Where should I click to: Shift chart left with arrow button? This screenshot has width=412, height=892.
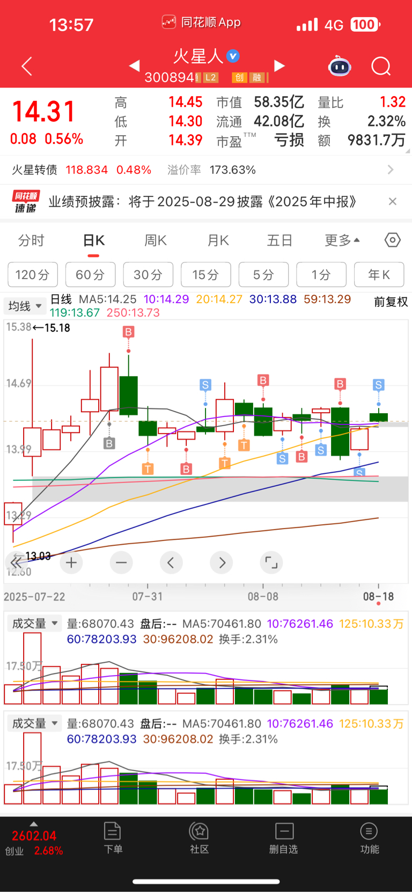click(x=171, y=562)
